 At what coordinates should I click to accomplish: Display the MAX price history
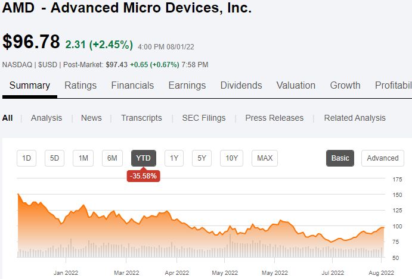click(x=265, y=158)
